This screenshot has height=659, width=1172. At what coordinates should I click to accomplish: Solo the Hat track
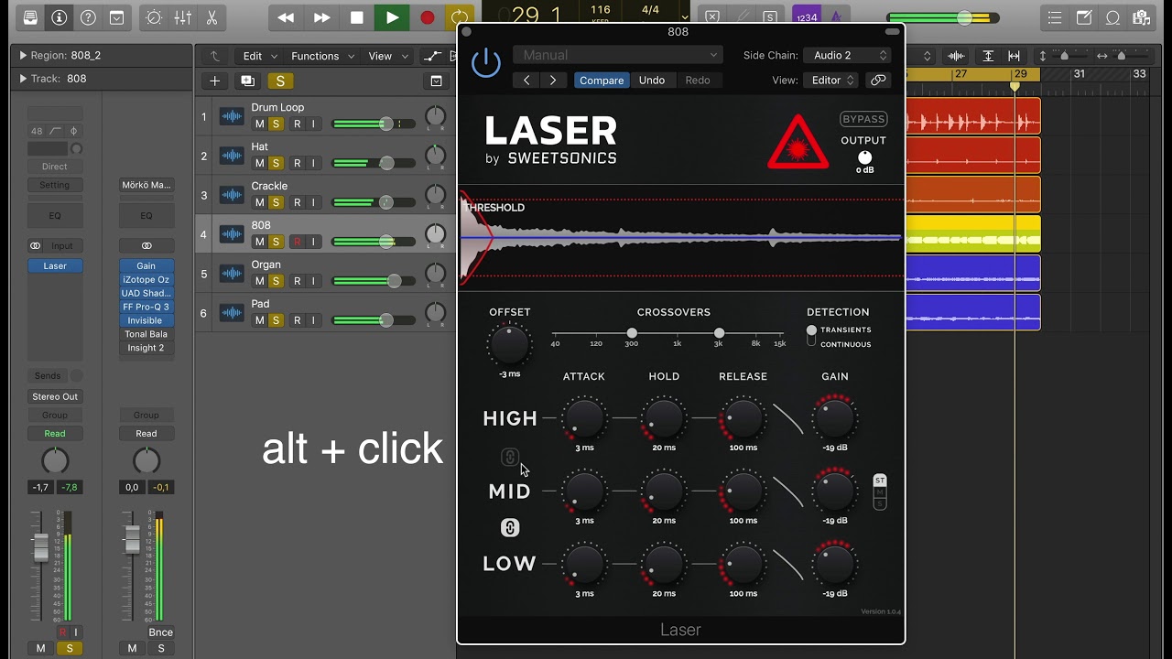click(x=276, y=163)
